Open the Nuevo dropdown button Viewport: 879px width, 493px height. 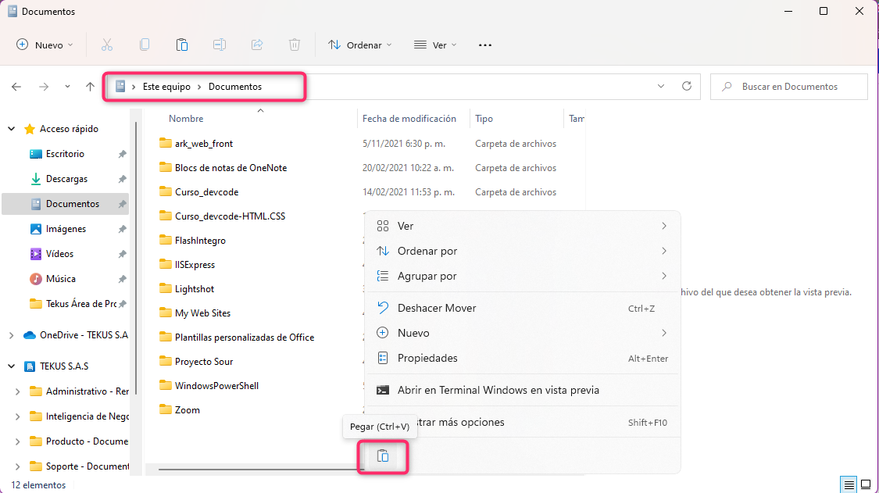point(45,45)
